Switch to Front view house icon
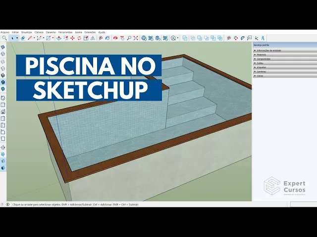Image resolution: width=317 pixels, height=237 pixels. coord(3,112)
